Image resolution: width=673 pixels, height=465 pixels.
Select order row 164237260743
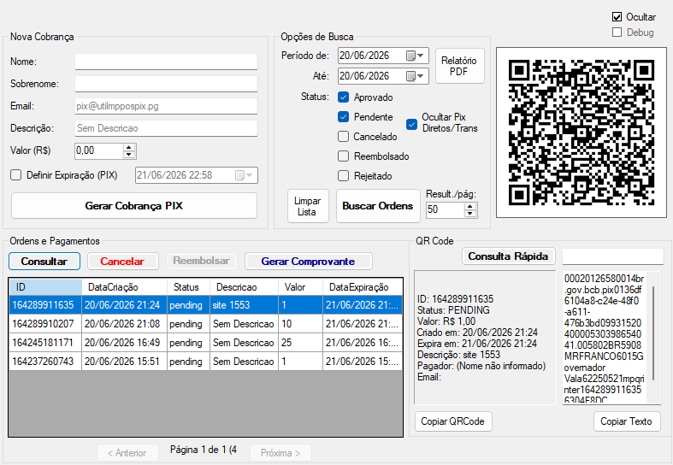(205, 362)
